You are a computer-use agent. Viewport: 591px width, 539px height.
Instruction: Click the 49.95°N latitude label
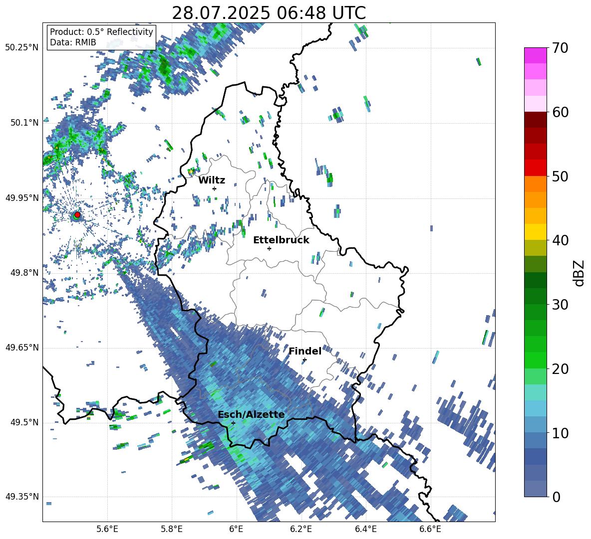[x=22, y=198]
